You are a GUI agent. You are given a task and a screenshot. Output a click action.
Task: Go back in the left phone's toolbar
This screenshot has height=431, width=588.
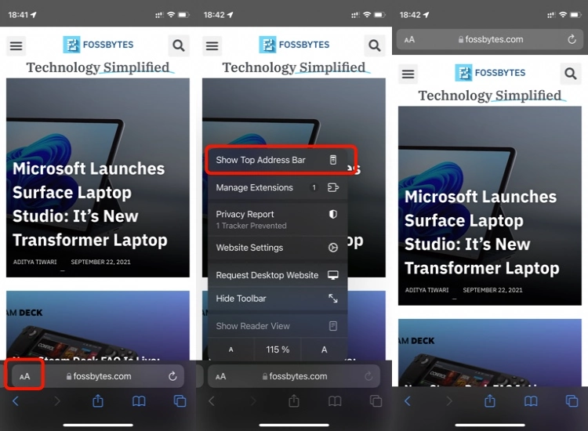tap(16, 401)
